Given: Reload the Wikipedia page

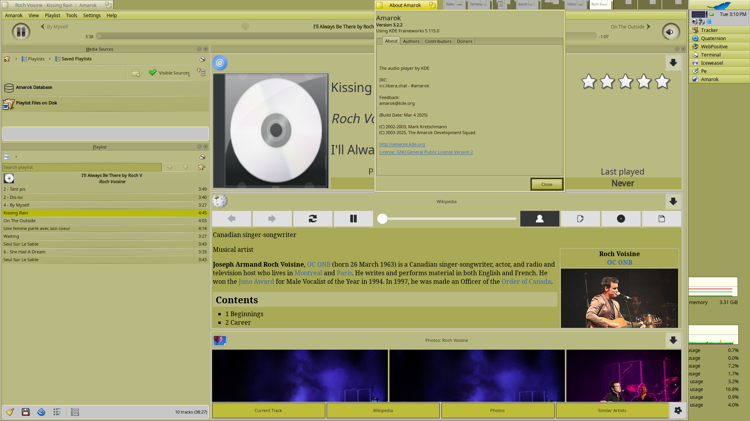Looking at the screenshot, I should pyautogui.click(x=313, y=219).
